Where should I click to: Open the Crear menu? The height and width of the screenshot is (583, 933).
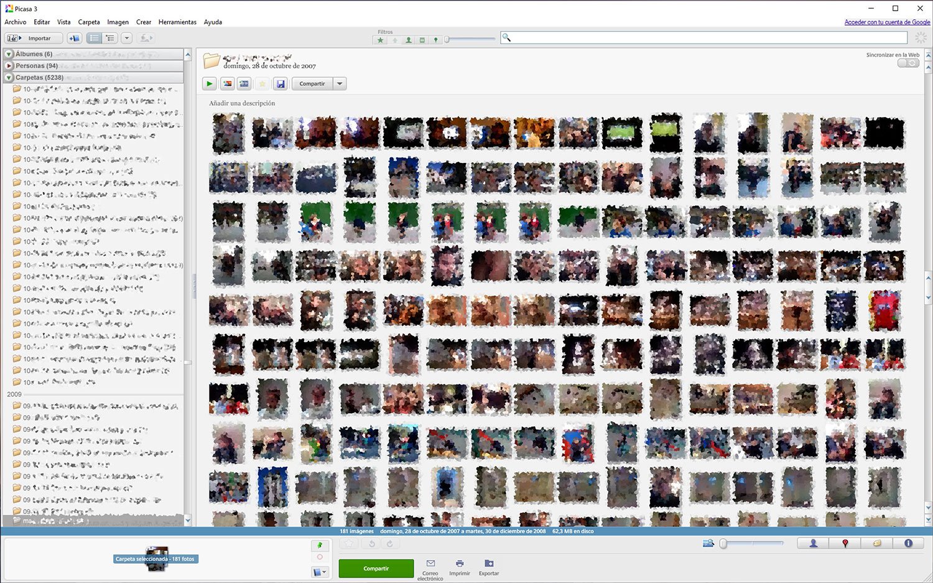(x=144, y=22)
